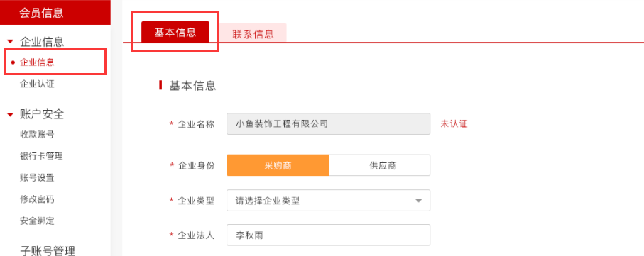
Task: Choose 采购商 as enterprise identity
Action: coord(278,165)
